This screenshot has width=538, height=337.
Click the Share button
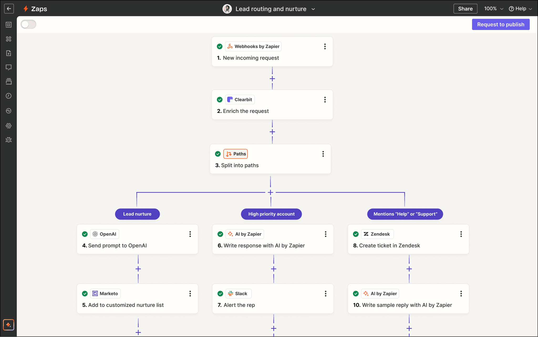[465, 8]
